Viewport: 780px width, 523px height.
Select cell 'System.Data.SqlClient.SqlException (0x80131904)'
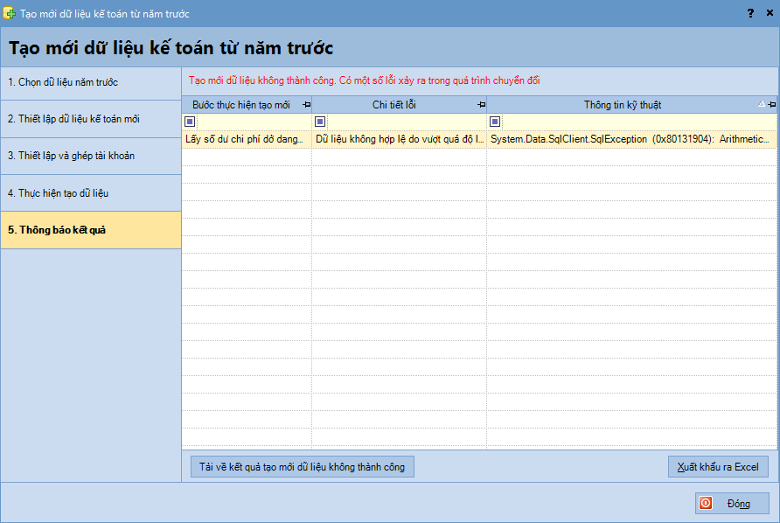pos(631,139)
